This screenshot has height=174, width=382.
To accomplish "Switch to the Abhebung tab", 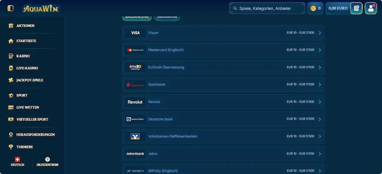I will click(x=167, y=17).
